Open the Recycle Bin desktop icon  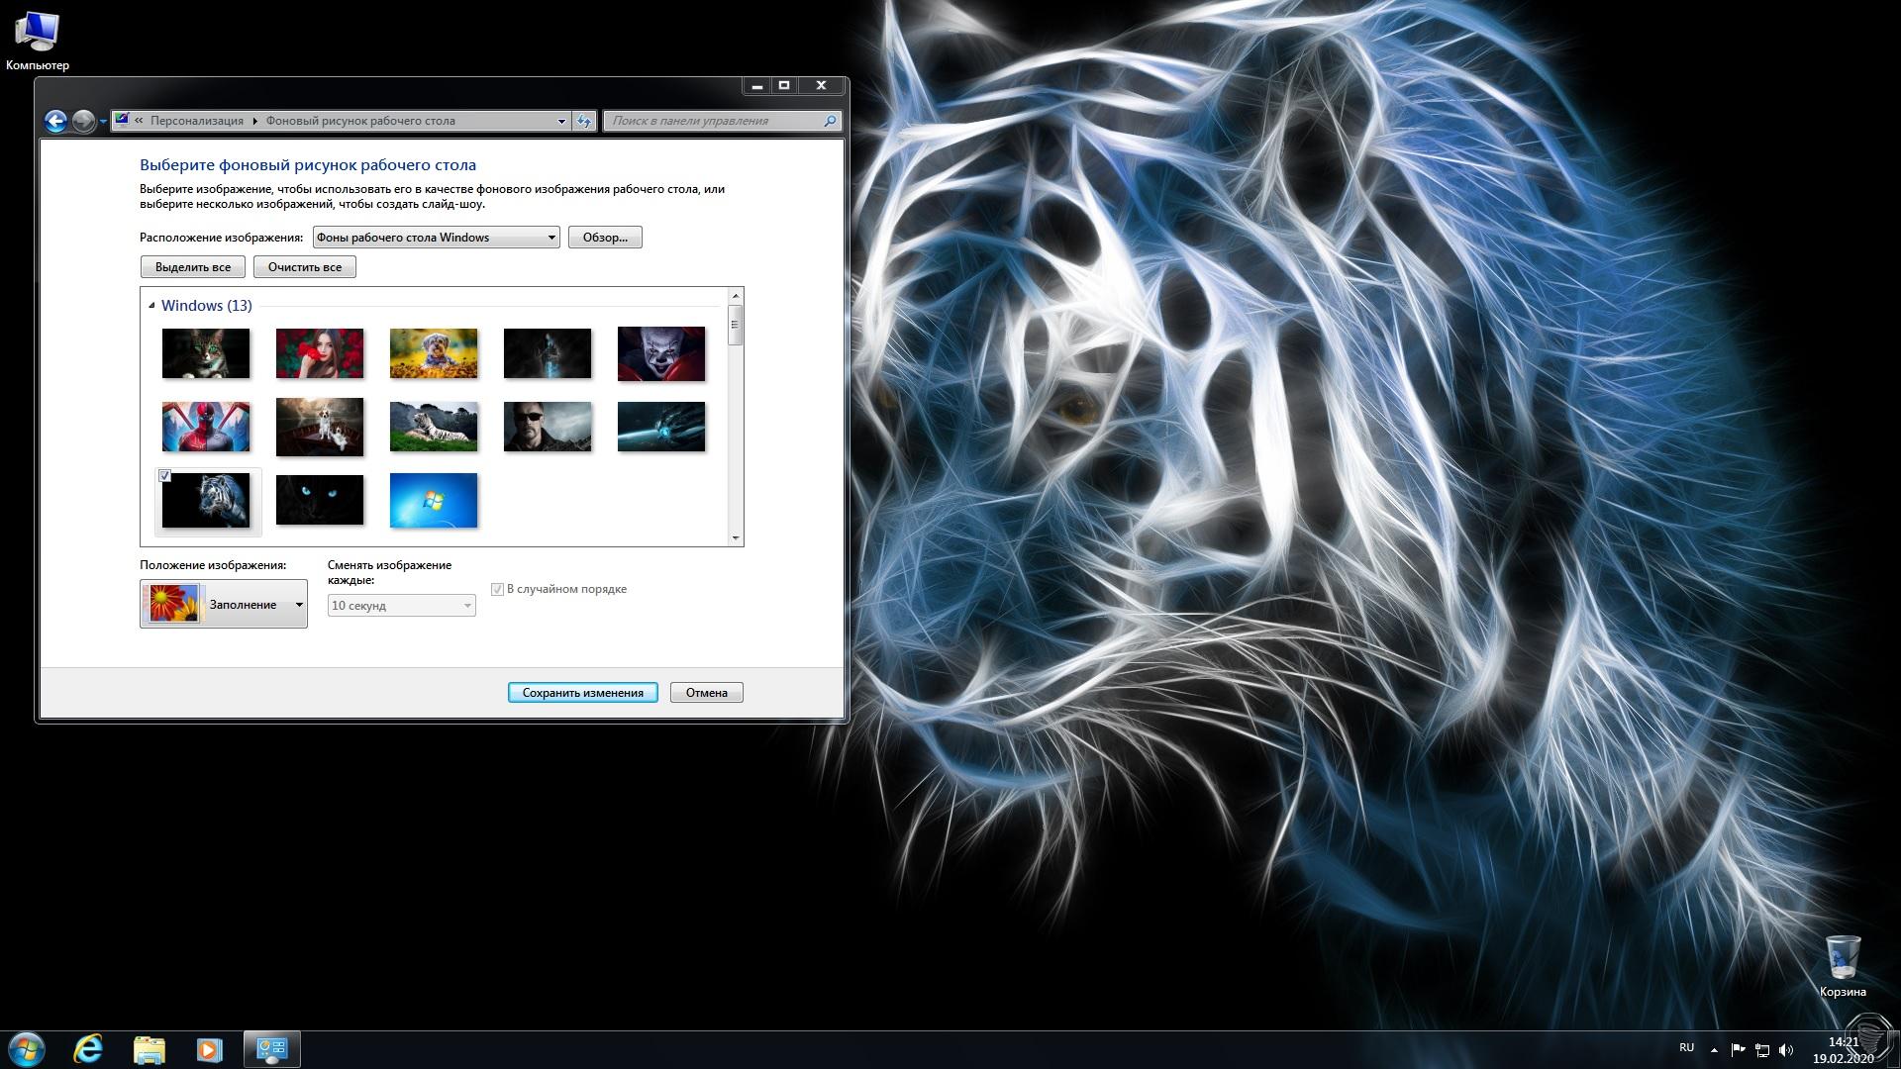(x=1843, y=966)
